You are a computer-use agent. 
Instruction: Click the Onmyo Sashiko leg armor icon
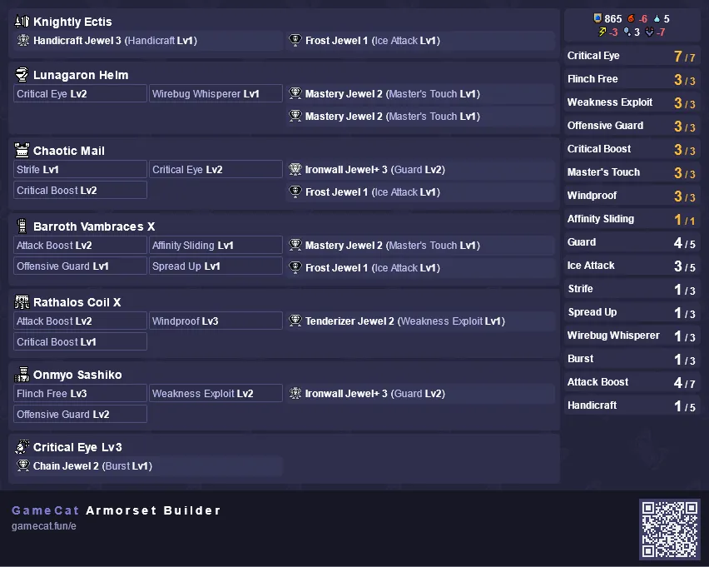click(x=22, y=374)
